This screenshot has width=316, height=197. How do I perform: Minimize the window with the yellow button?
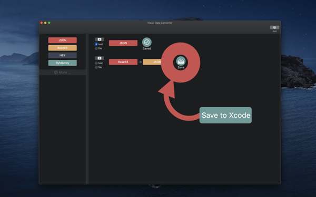pyautogui.click(x=45, y=23)
